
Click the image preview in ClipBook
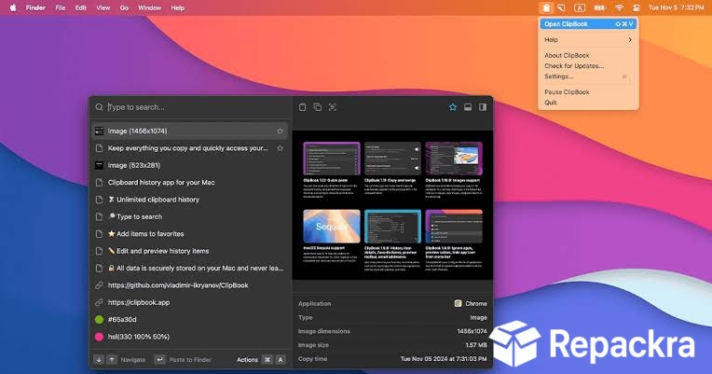[392, 205]
